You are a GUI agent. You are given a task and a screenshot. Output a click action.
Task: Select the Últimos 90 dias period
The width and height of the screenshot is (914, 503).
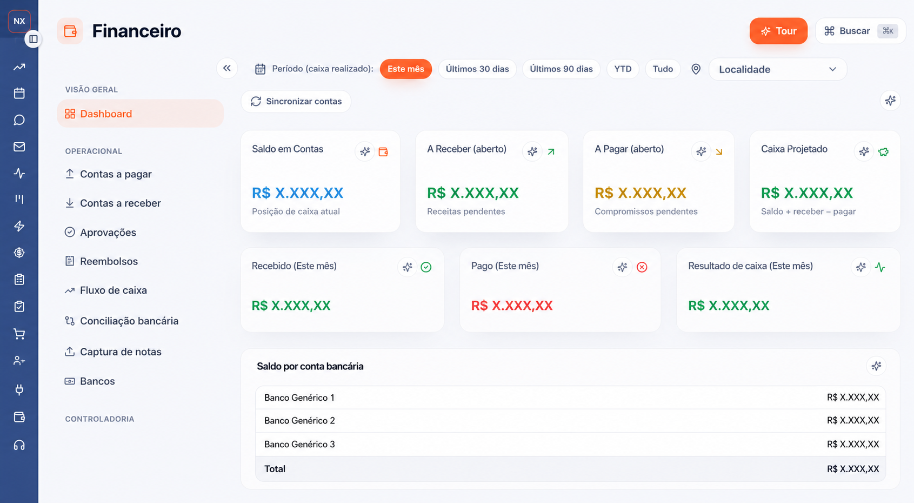(561, 69)
